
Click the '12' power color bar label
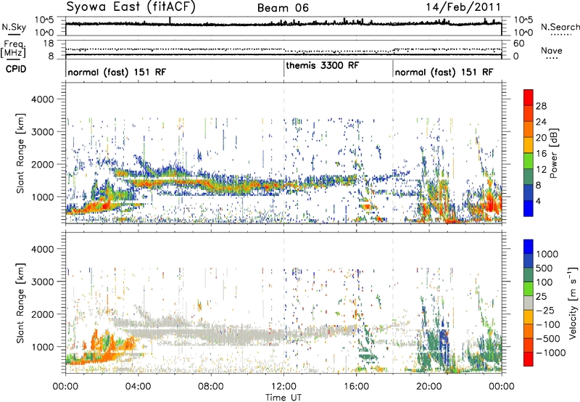click(x=541, y=170)
